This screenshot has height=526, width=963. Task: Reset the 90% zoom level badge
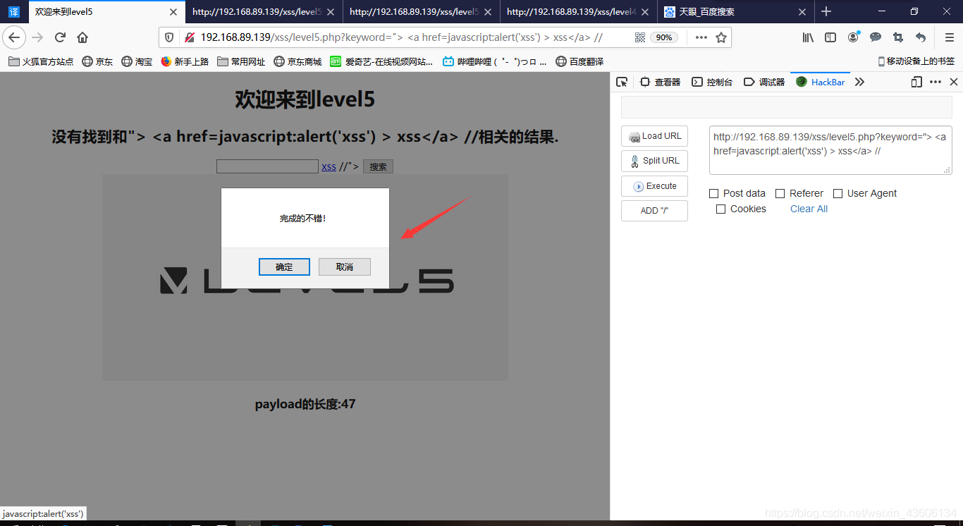click(x=664, y=37)
